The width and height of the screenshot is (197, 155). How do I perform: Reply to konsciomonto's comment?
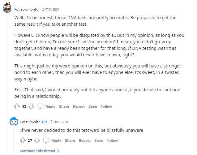(50, 106)
